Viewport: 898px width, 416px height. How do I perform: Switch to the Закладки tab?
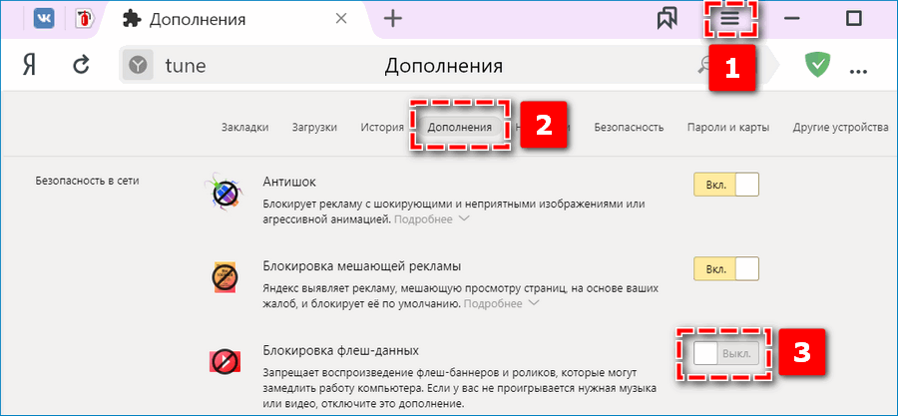tap(245, 127)
